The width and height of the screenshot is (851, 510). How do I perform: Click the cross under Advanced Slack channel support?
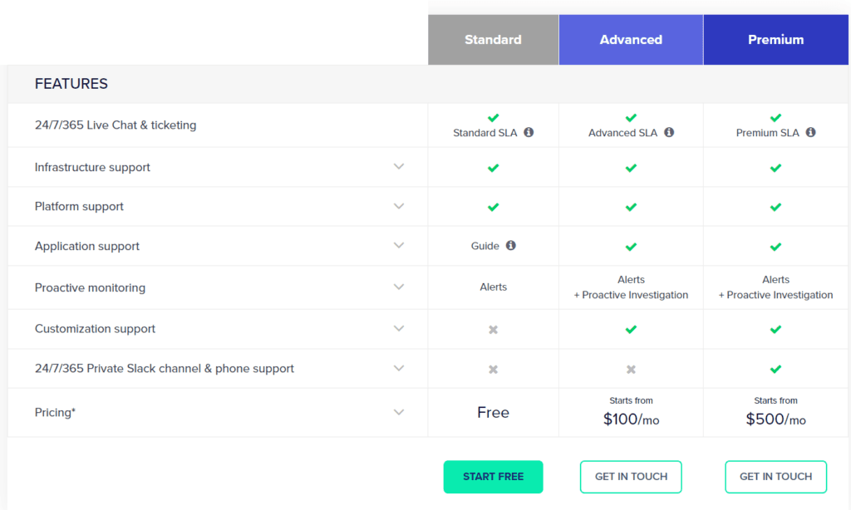click(631, 368)
